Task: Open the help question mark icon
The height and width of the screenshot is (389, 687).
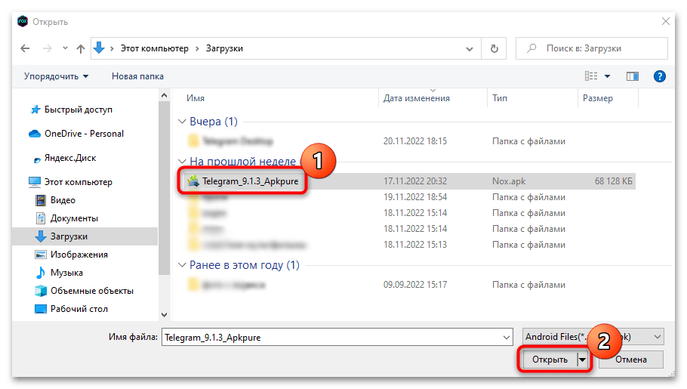Action: (x=659, y=76)
